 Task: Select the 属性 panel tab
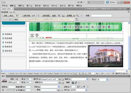pos(3,76)
